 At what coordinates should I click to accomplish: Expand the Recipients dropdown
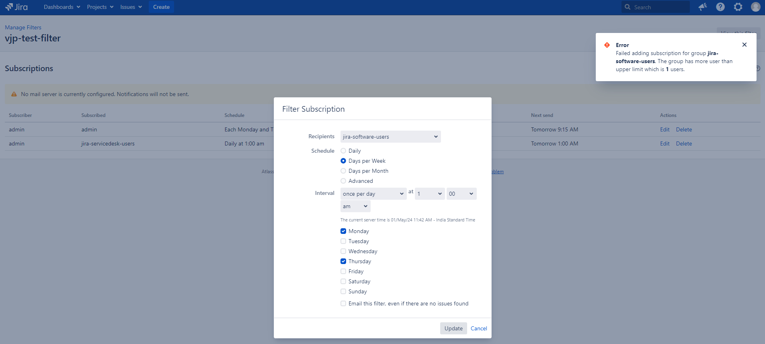tap(390, 137)
